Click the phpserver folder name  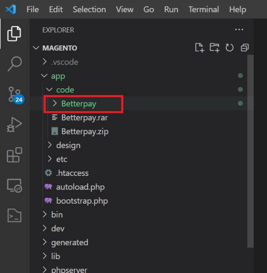(x=69, y=270)
